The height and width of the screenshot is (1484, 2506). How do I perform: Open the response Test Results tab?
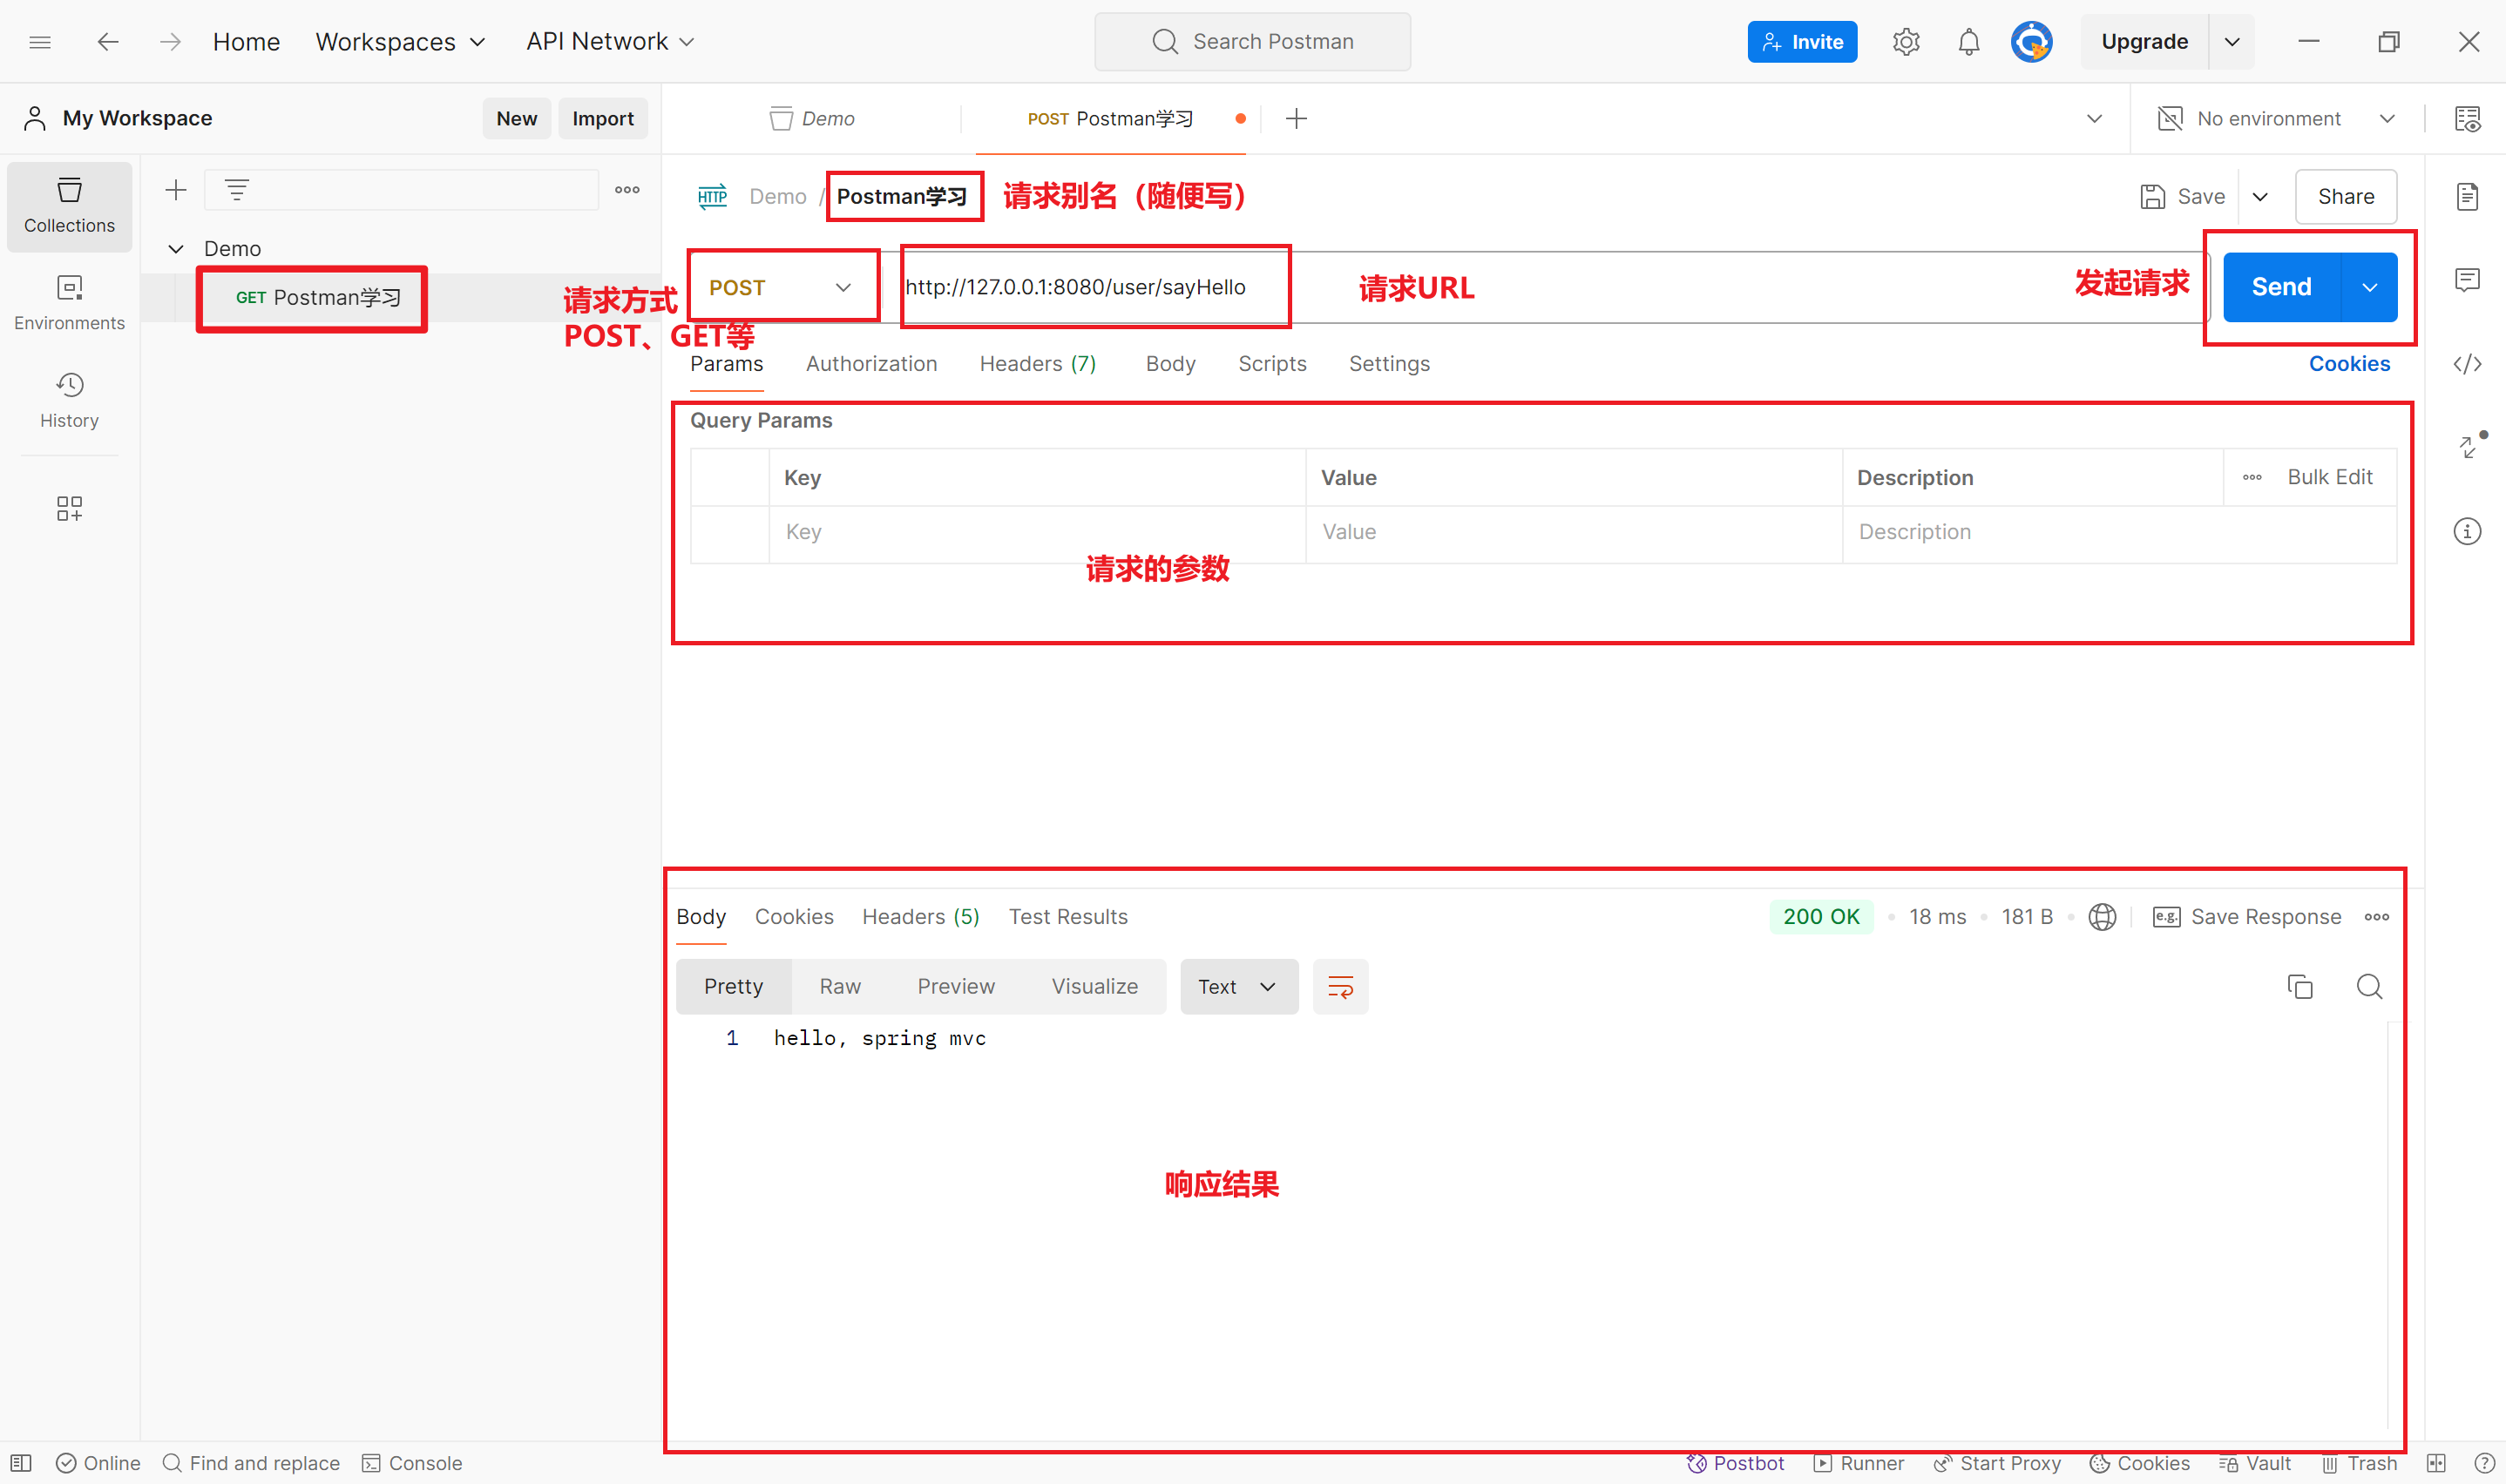1067,917
